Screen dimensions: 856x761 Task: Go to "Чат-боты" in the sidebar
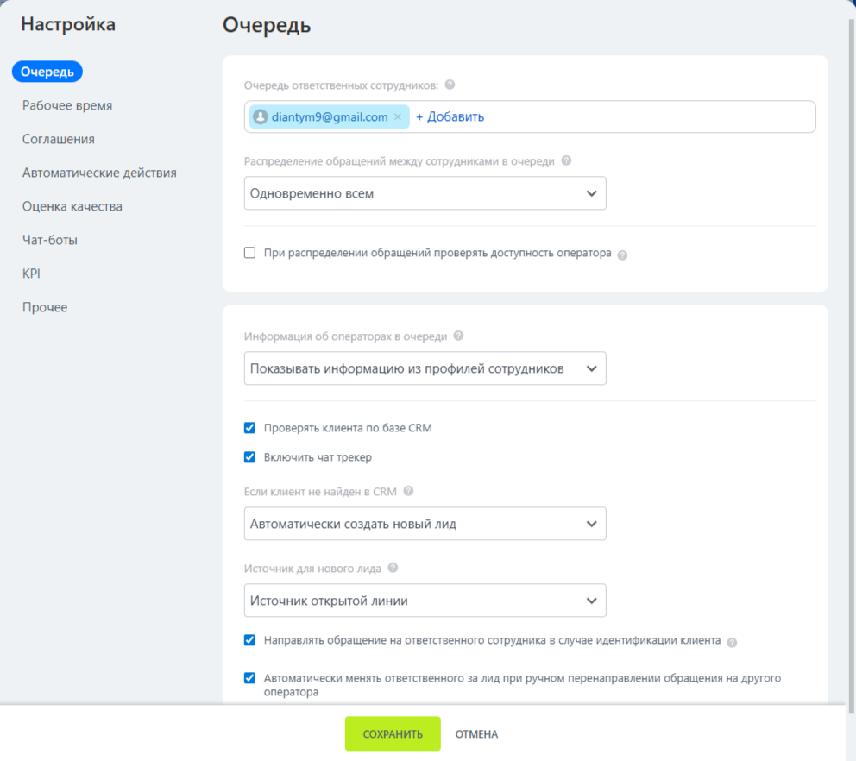[50, 240]
